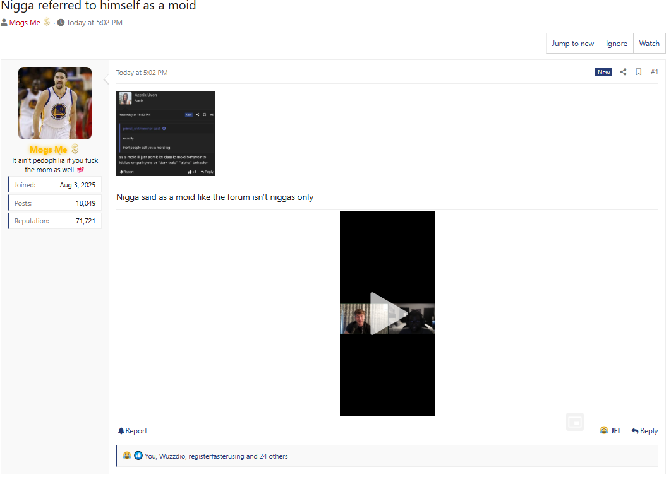This screenshot has height=477, width=671.
Task: Click the laughing emoji reaction icon in reactions bar
Action: pyautogui.click(x=126, y=456)
